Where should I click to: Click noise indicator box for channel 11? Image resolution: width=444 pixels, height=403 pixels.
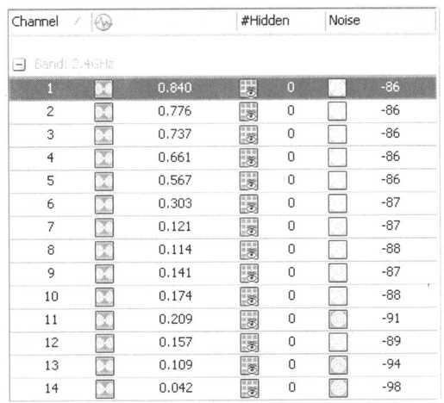coord(338,319)
